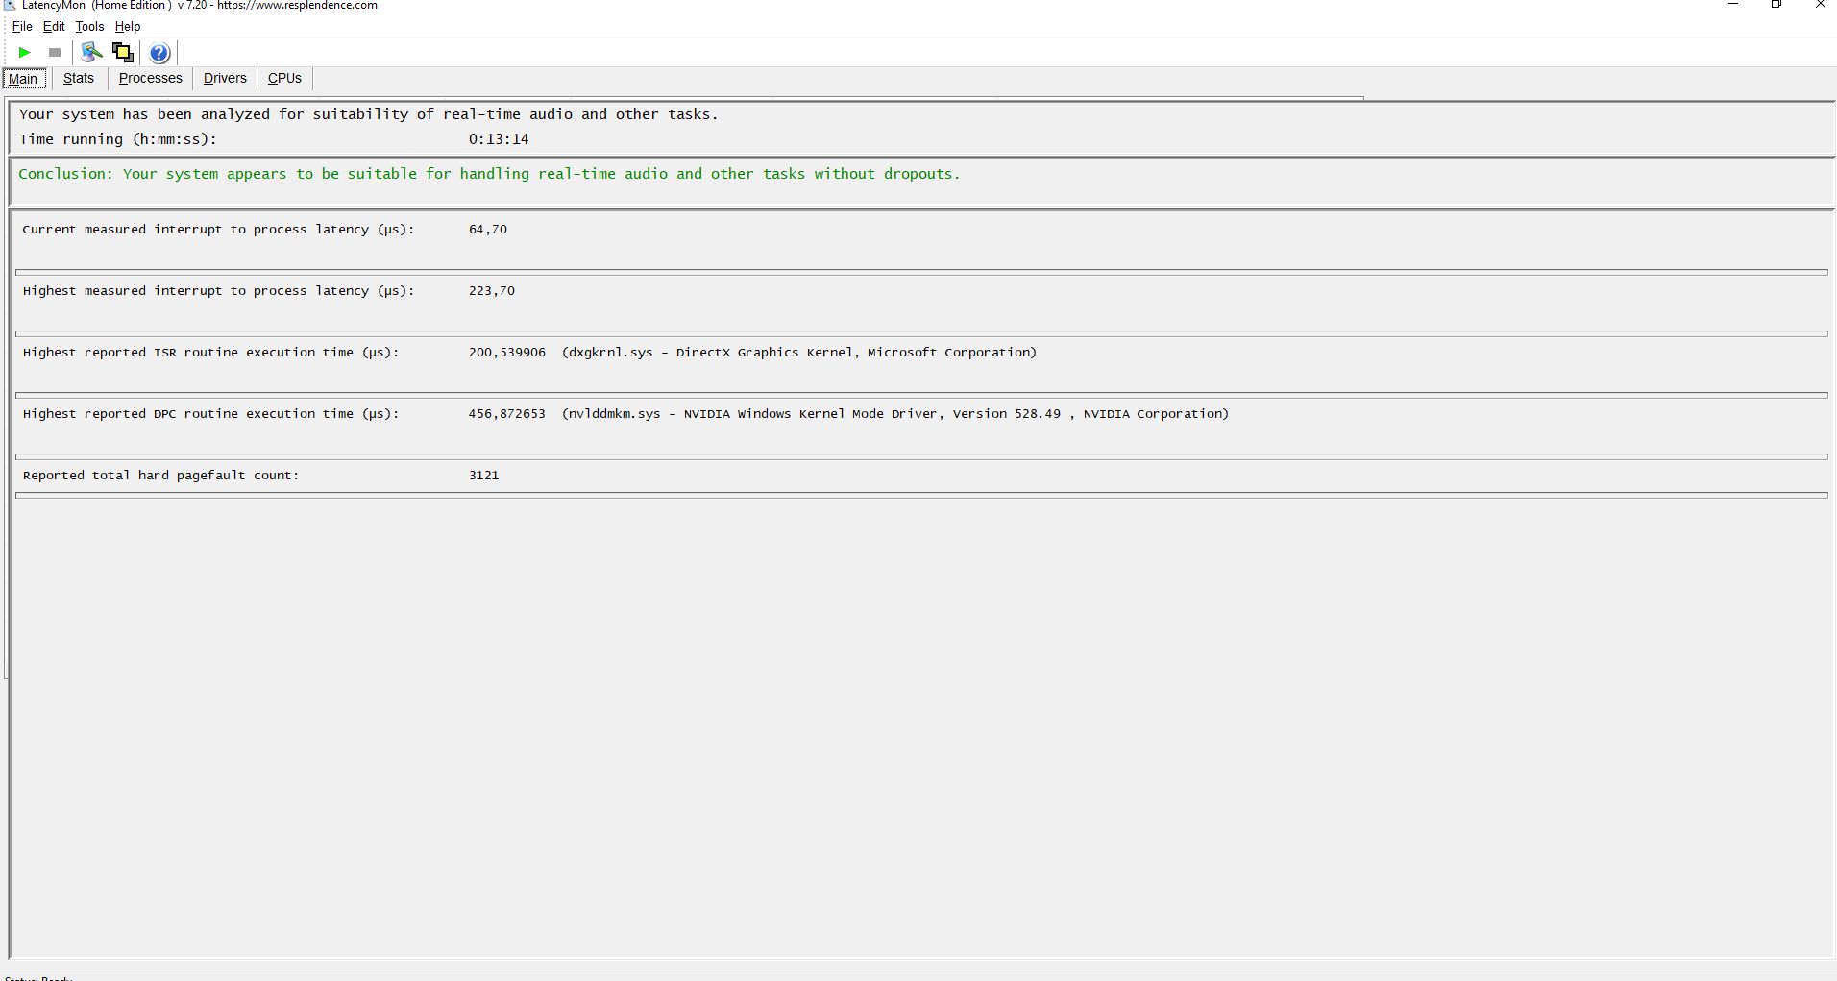Open the Help menu
This screenshot has height=981, width=1837.
pyautogui.click(x=128, y=27)
